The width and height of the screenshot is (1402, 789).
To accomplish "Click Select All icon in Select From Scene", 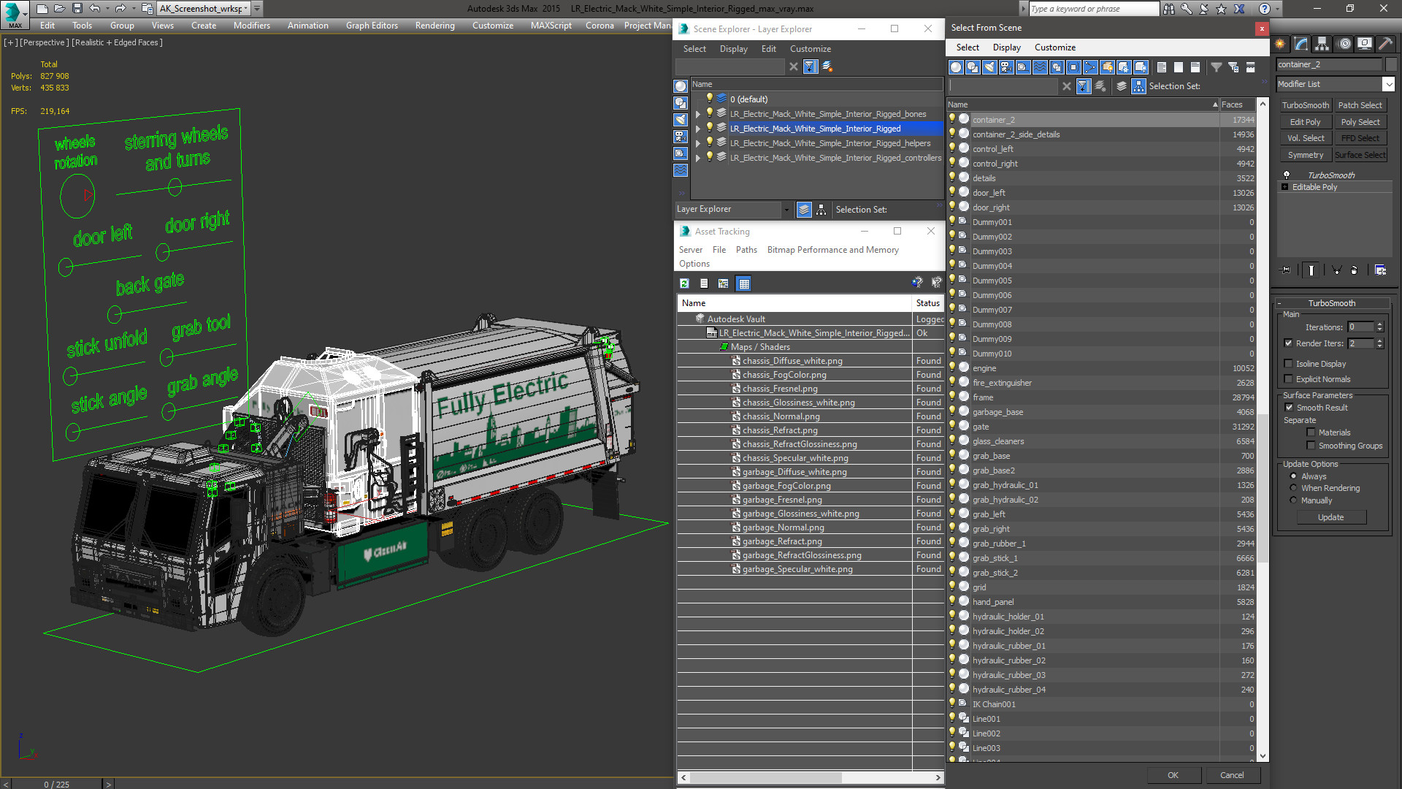I will 1162,67.
